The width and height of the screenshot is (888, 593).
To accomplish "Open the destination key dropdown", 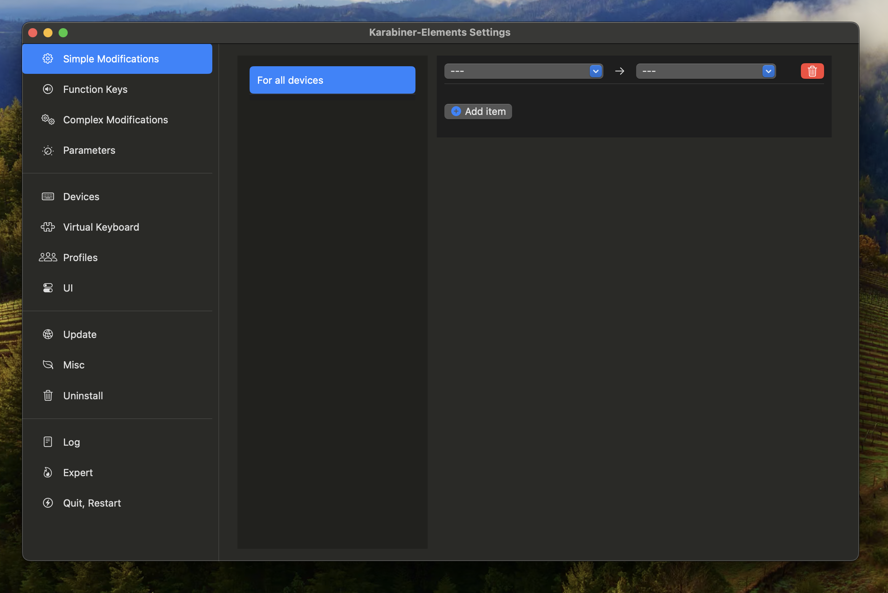I will tap(700, 71).
